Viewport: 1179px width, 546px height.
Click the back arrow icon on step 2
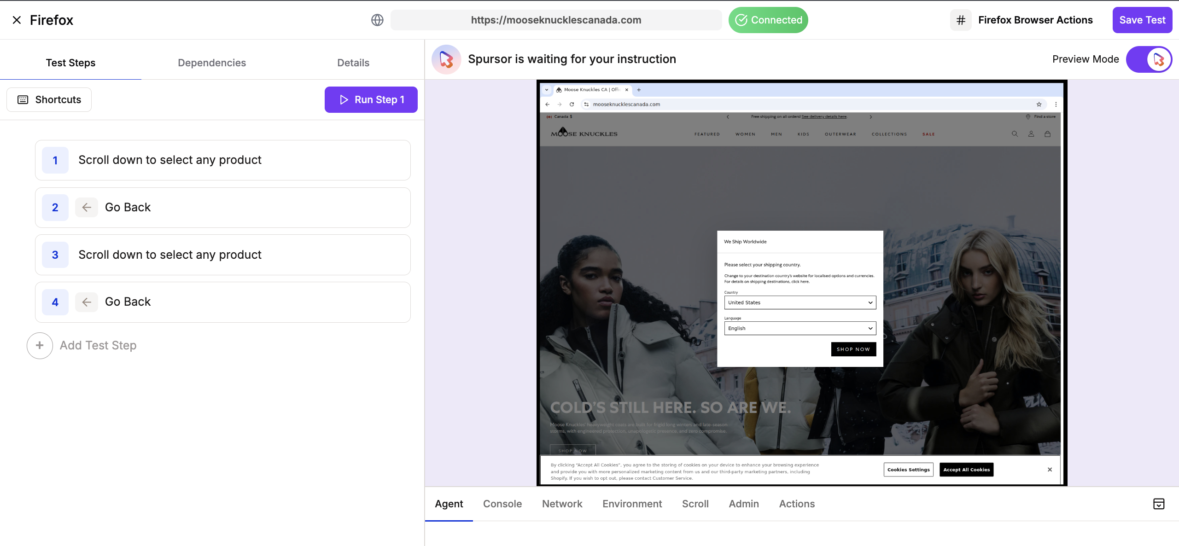[x=87, y=208]
